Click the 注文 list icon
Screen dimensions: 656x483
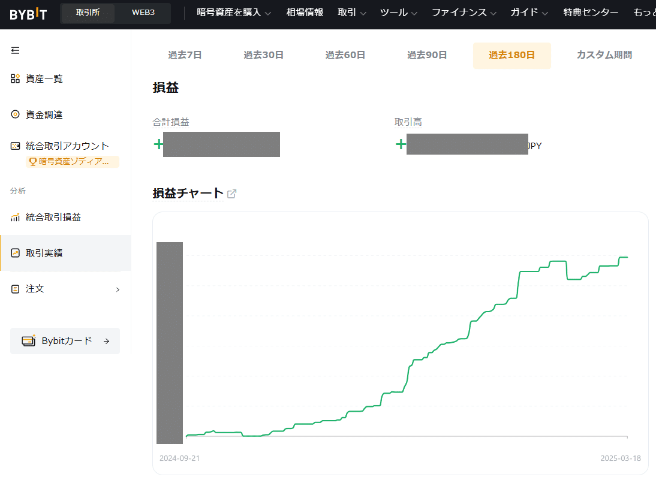16,289
